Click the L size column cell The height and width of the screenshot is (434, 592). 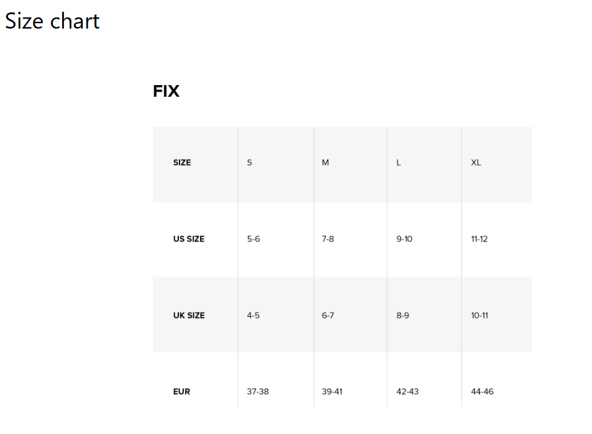coord(399,163)
